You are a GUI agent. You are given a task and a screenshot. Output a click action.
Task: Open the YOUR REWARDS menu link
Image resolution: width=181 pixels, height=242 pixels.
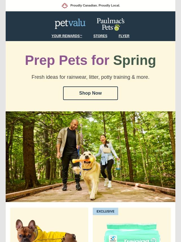[x=67, y=36]
